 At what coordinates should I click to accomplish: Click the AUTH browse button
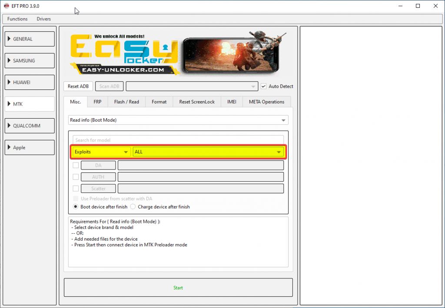(x=98, y=177)
